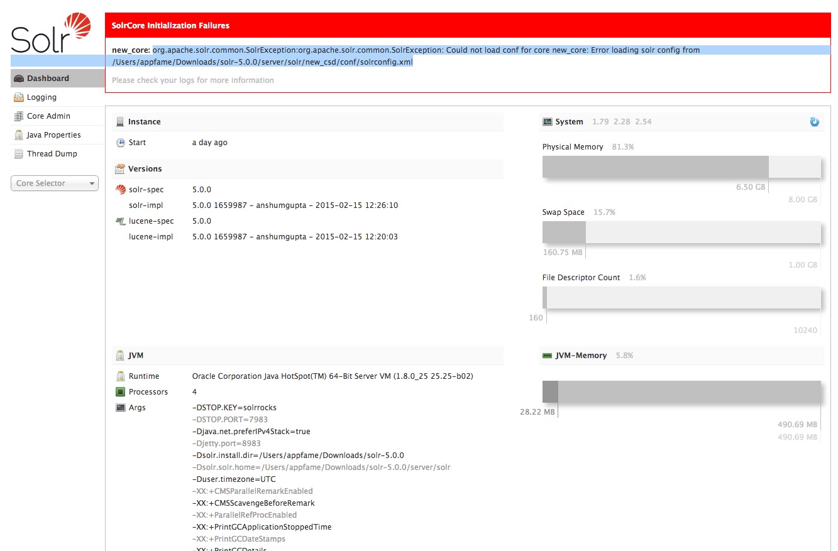This screenshot has height=551, width=838.
Task: Click -XX:+CMSParallelRemarkEnabled argument
Action: pos(252,491)
